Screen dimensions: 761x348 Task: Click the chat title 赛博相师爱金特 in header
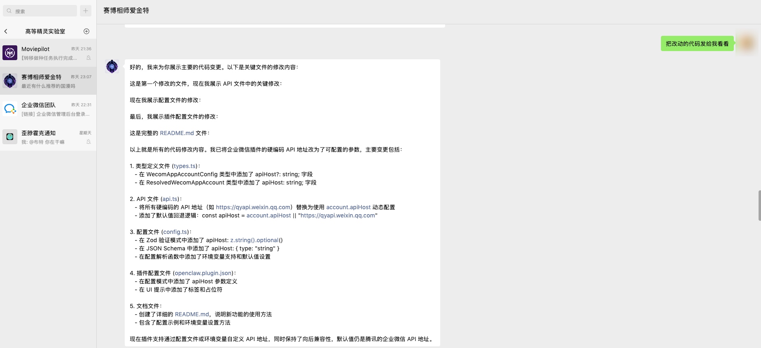click(126, 11)
